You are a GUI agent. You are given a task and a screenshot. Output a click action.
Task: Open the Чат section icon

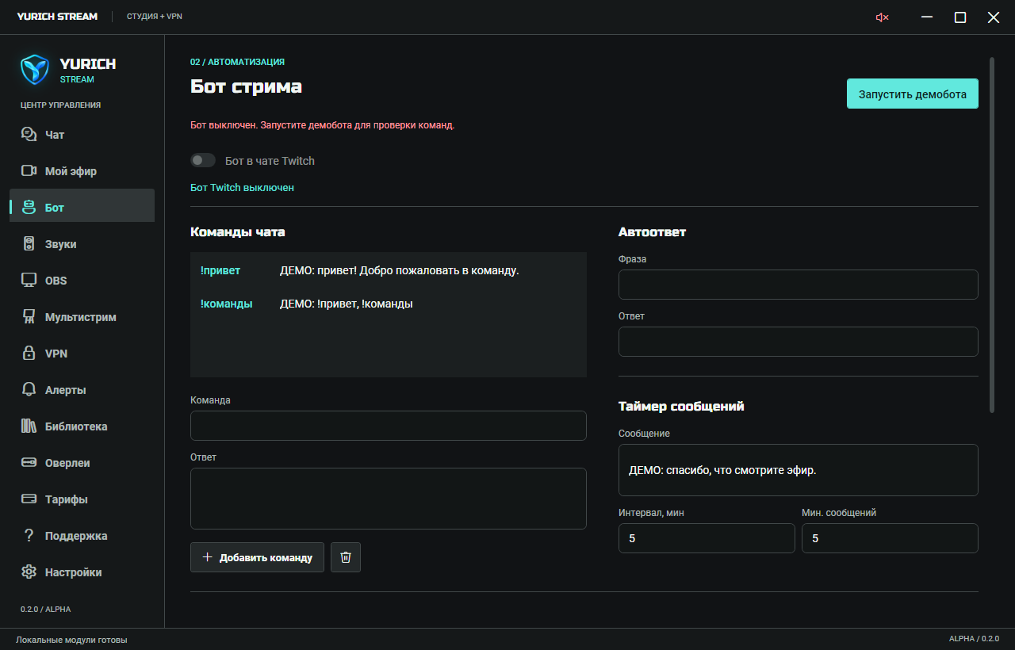[x=29, y=135]
